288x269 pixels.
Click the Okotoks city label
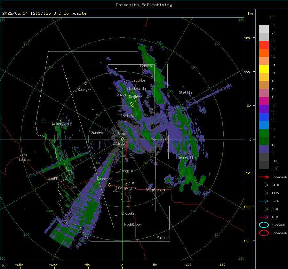coord(128,213)
